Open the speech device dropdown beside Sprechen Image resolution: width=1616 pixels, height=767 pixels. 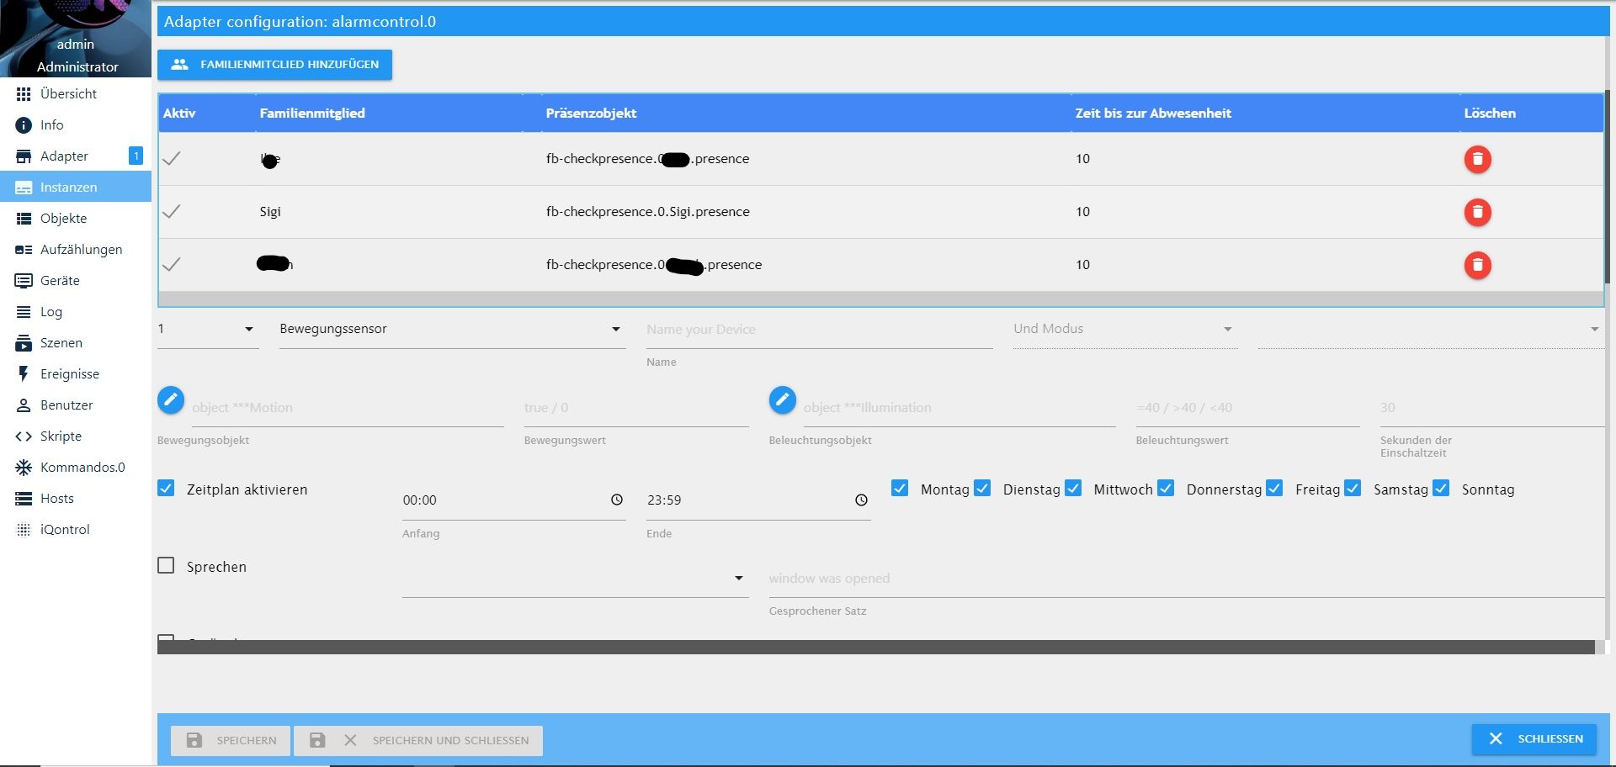tap(575, 579)
